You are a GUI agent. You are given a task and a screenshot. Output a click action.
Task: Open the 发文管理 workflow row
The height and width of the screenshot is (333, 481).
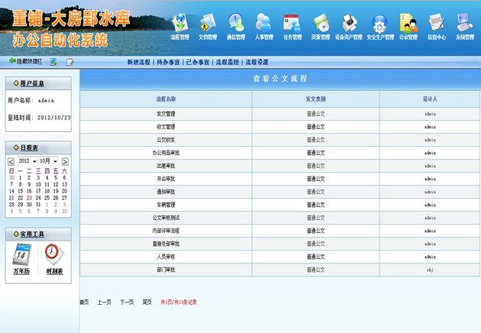(x=279, y=114)
